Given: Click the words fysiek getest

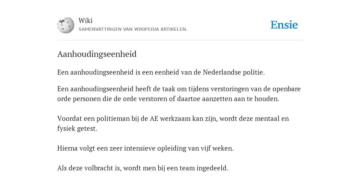Looking at the screenshot, I should click(x=77, y=129).
